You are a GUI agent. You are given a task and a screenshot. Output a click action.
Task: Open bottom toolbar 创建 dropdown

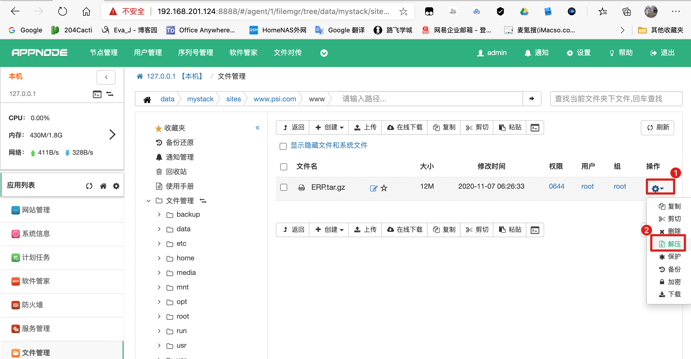[329, 230]
